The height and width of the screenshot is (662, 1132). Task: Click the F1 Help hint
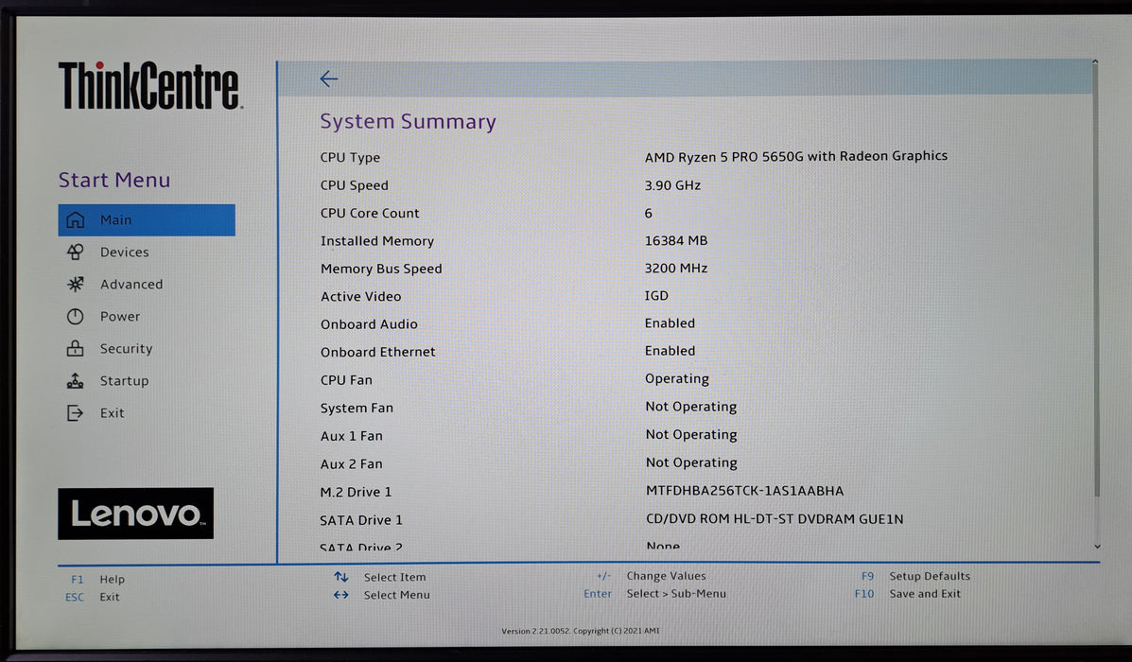click(x=97, y=579)
